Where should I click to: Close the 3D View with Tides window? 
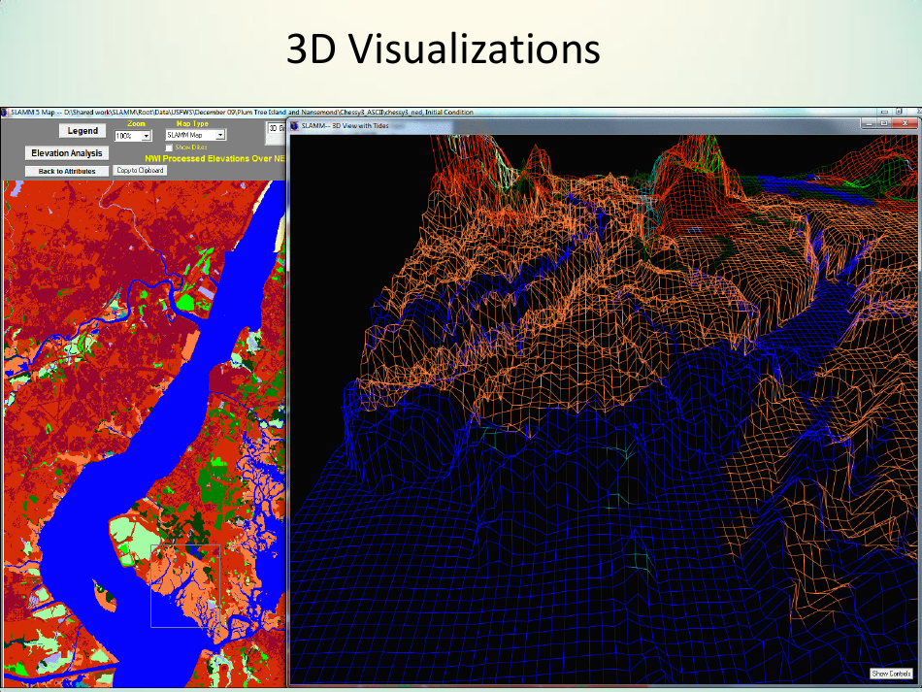pos(903,124)
